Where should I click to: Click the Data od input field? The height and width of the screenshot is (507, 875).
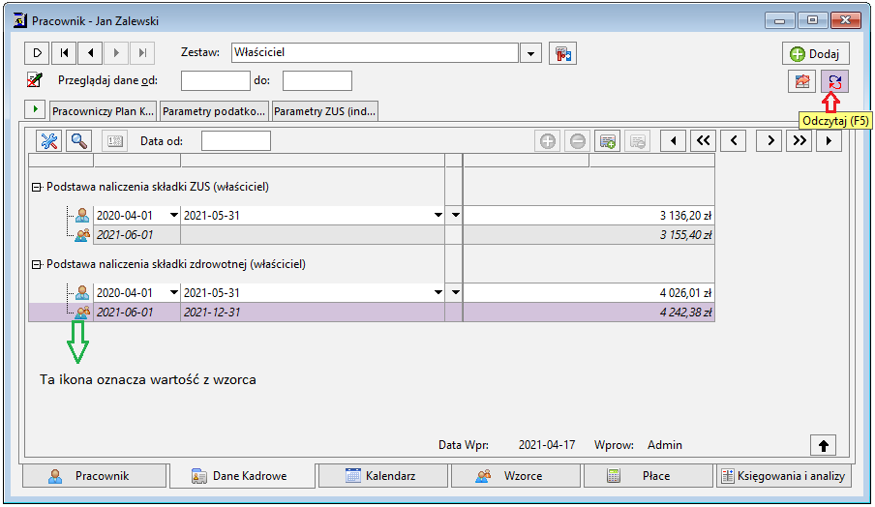[x=236, y=141]
